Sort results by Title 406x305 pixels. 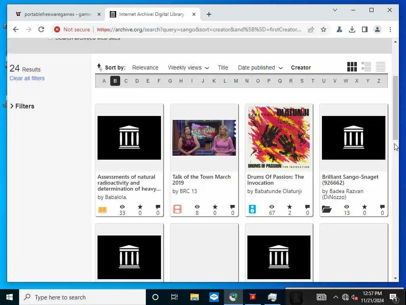tap(223, 68)
